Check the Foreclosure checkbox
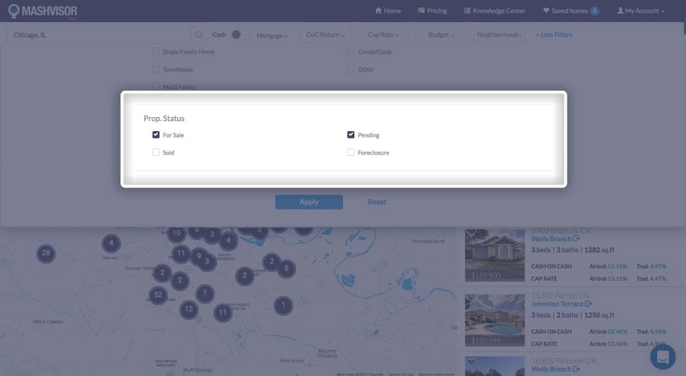 point(351,153)
